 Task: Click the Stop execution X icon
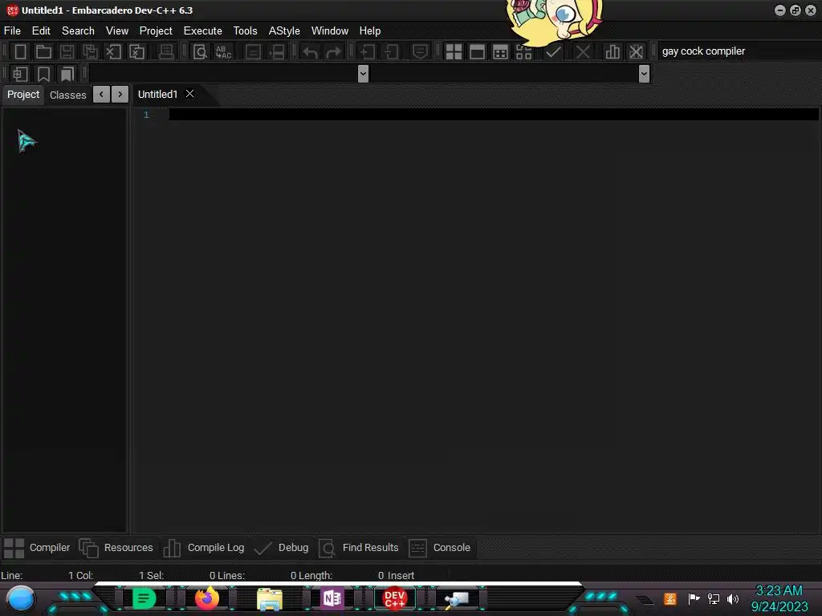point(583,51)
